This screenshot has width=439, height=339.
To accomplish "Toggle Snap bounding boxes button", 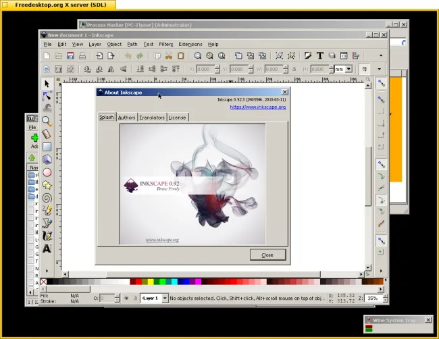I will 381,99.
